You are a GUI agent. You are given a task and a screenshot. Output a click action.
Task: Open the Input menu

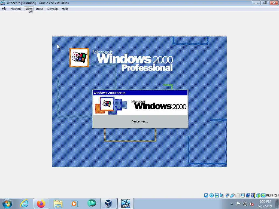(40, 9)
